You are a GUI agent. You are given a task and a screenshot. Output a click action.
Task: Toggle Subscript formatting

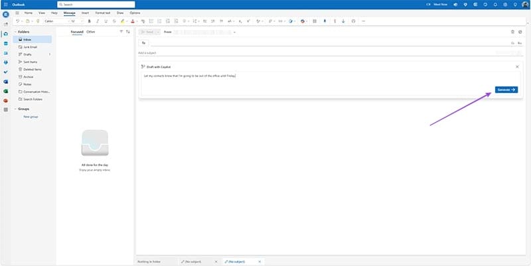point(240,21)
